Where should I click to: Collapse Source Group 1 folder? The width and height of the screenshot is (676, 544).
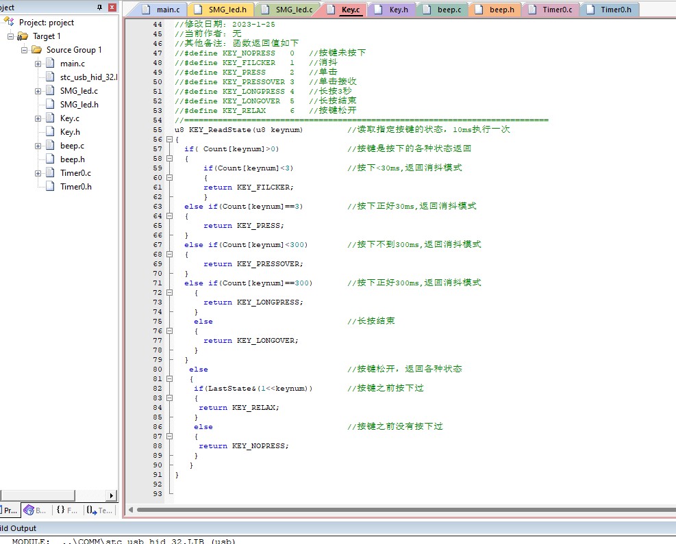coord(25,50)
